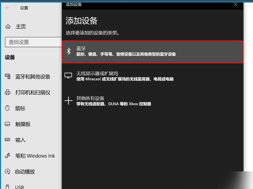Switch to the 输入 settings section
Image resolution: width=253 pixels, height=189 pixels.
pos(20,140)
